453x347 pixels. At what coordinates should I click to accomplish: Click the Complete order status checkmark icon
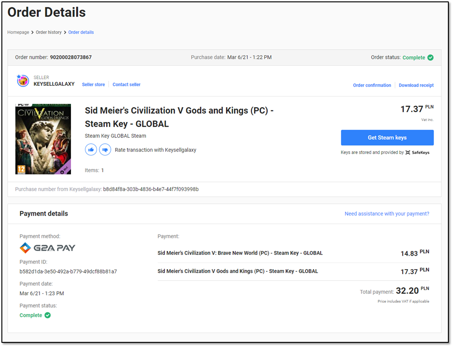[429, 58]
